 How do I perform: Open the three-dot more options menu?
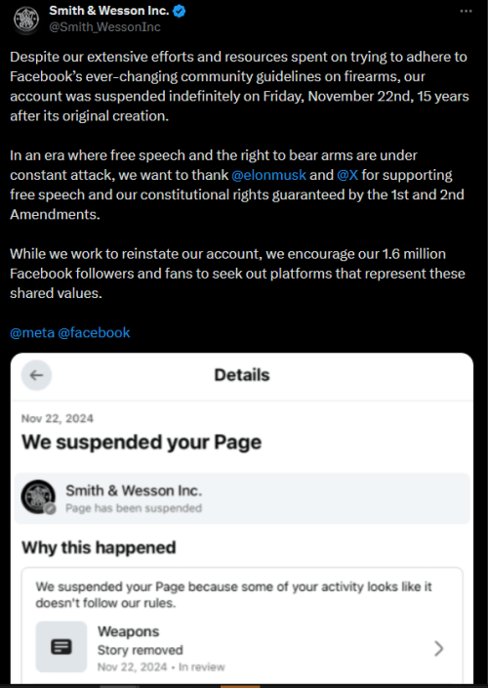click(467, 12)
